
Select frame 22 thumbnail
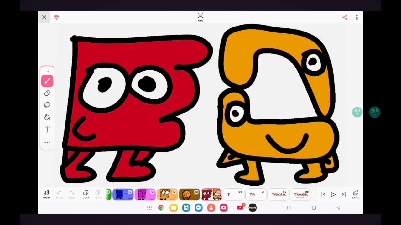point(278,194)
